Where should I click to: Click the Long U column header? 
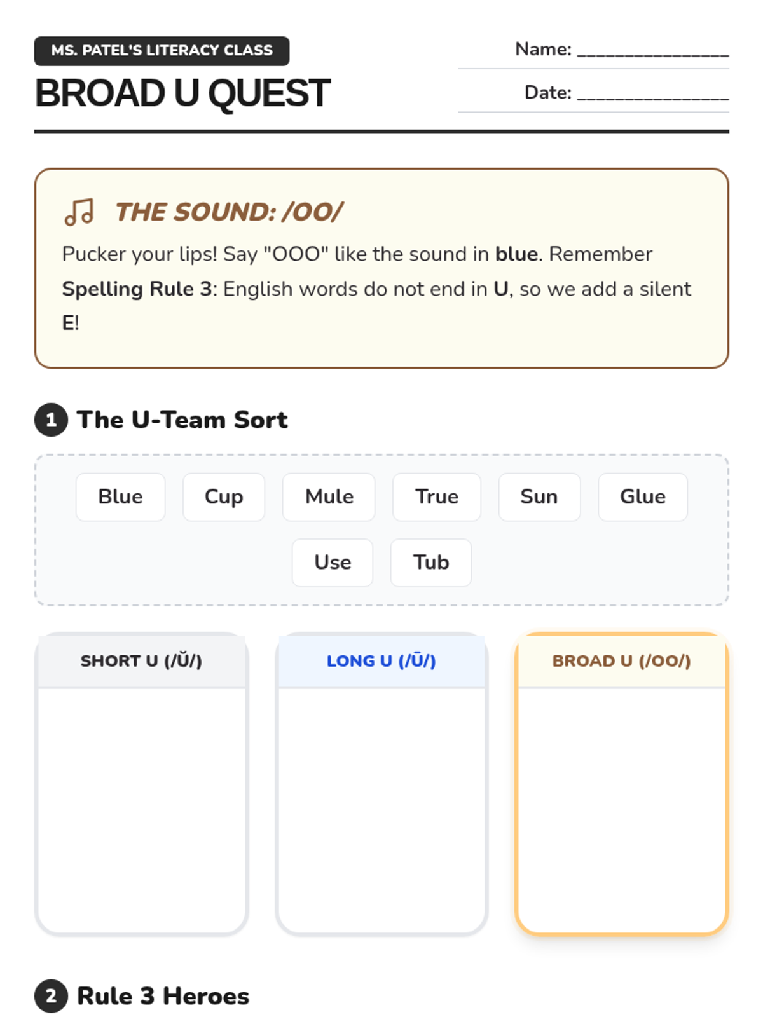381,661
